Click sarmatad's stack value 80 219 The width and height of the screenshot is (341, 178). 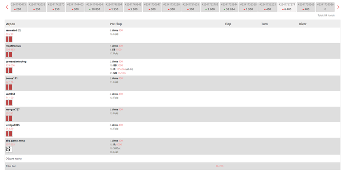point(10,34)
